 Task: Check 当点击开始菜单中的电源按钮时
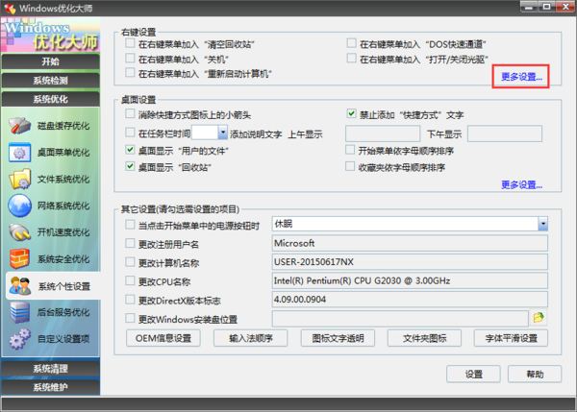(x=130, y=224)
